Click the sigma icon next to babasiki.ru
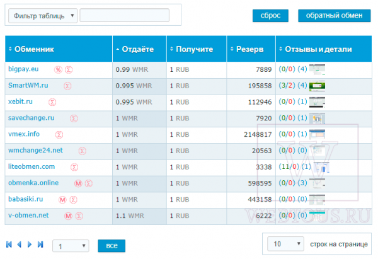The width and height of the screenshot is (378, 259). click(73, 200)
